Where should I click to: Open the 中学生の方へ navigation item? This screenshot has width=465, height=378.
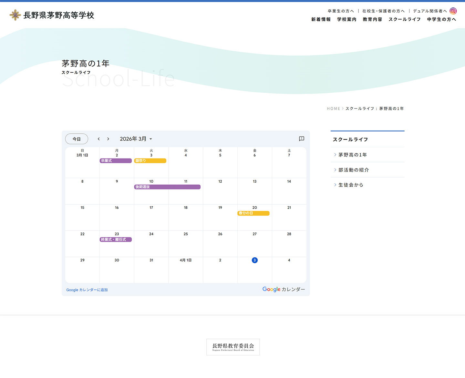(441, 19)
